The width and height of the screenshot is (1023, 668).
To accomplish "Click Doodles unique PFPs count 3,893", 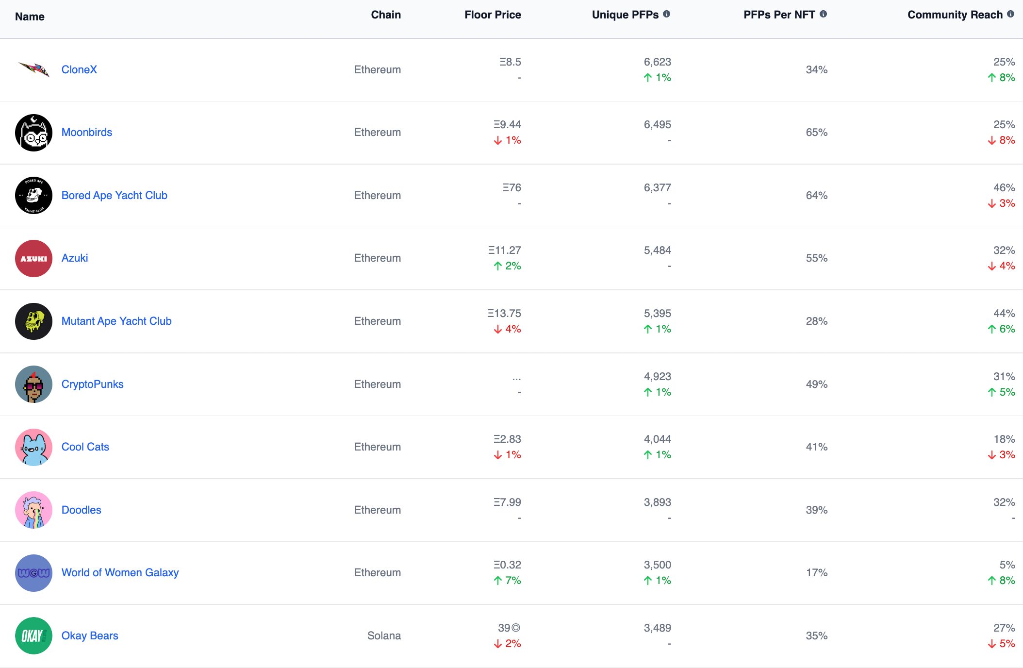I will pos(658,502).
